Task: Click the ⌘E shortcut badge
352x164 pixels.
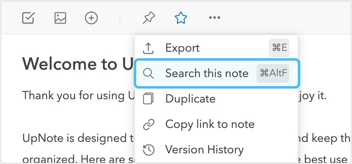Action: tap(279, 48)
